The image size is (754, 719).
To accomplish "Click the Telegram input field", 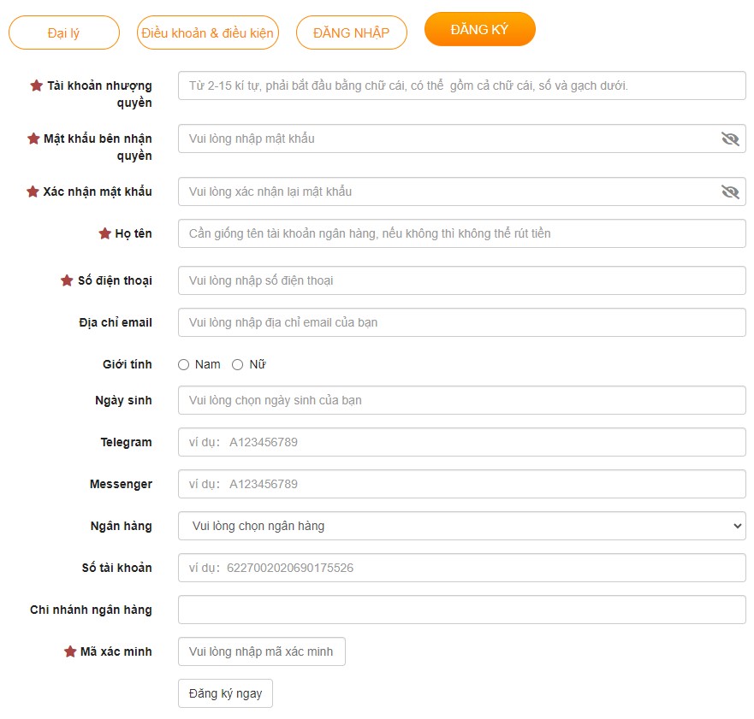I will tap(461, 442).
